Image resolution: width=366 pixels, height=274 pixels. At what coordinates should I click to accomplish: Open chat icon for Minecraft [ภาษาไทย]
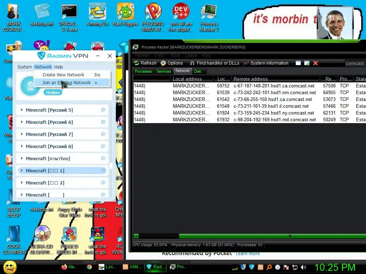tap(103, 158)
